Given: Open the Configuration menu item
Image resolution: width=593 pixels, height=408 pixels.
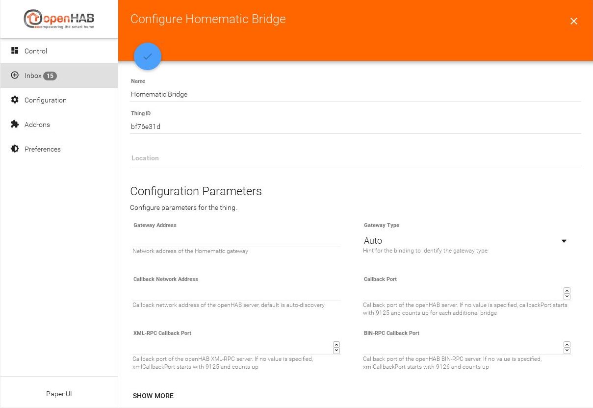Looking at the screenshot, I should 59,100.
